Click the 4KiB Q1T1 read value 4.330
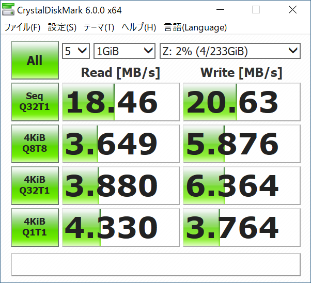The image size is (311, 283). pos(120,227)
